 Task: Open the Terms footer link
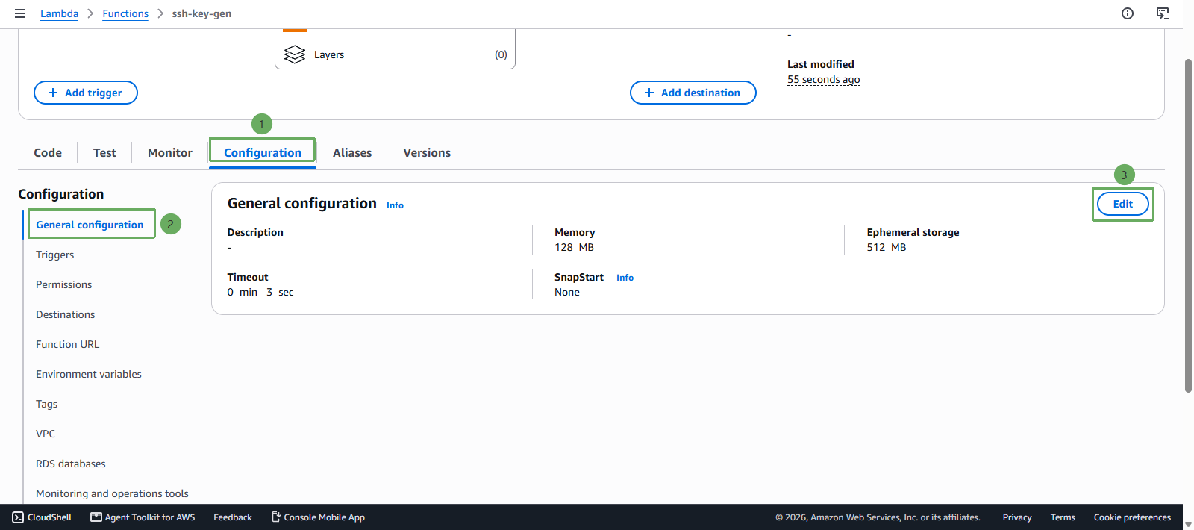[1063, 517]
